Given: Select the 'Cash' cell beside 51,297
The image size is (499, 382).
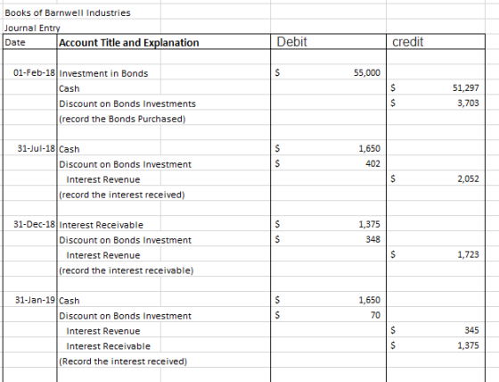Looking at the screenshot, I should point(70,88).
